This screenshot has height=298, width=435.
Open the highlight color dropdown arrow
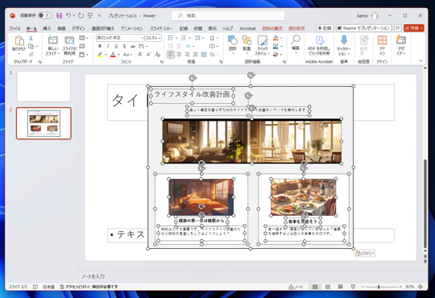pos(106,55)
